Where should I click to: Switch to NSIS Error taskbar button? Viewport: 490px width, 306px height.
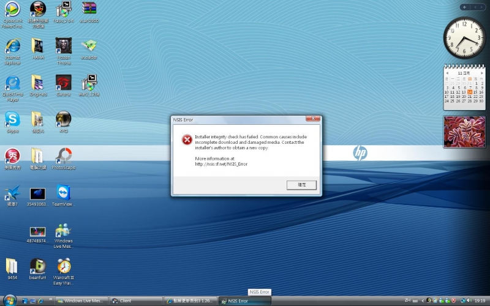pyautogui.click(x=244, y=301)
